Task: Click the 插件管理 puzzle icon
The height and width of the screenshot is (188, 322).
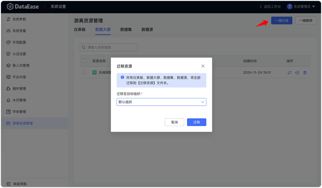Action: pyautogui.click(x=8, y=89)
